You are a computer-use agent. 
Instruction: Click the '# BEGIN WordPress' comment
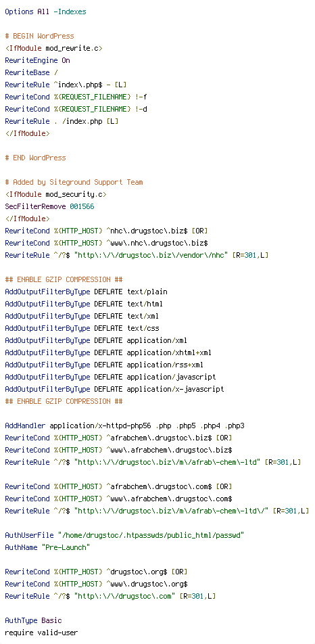[x=39, y=36]
